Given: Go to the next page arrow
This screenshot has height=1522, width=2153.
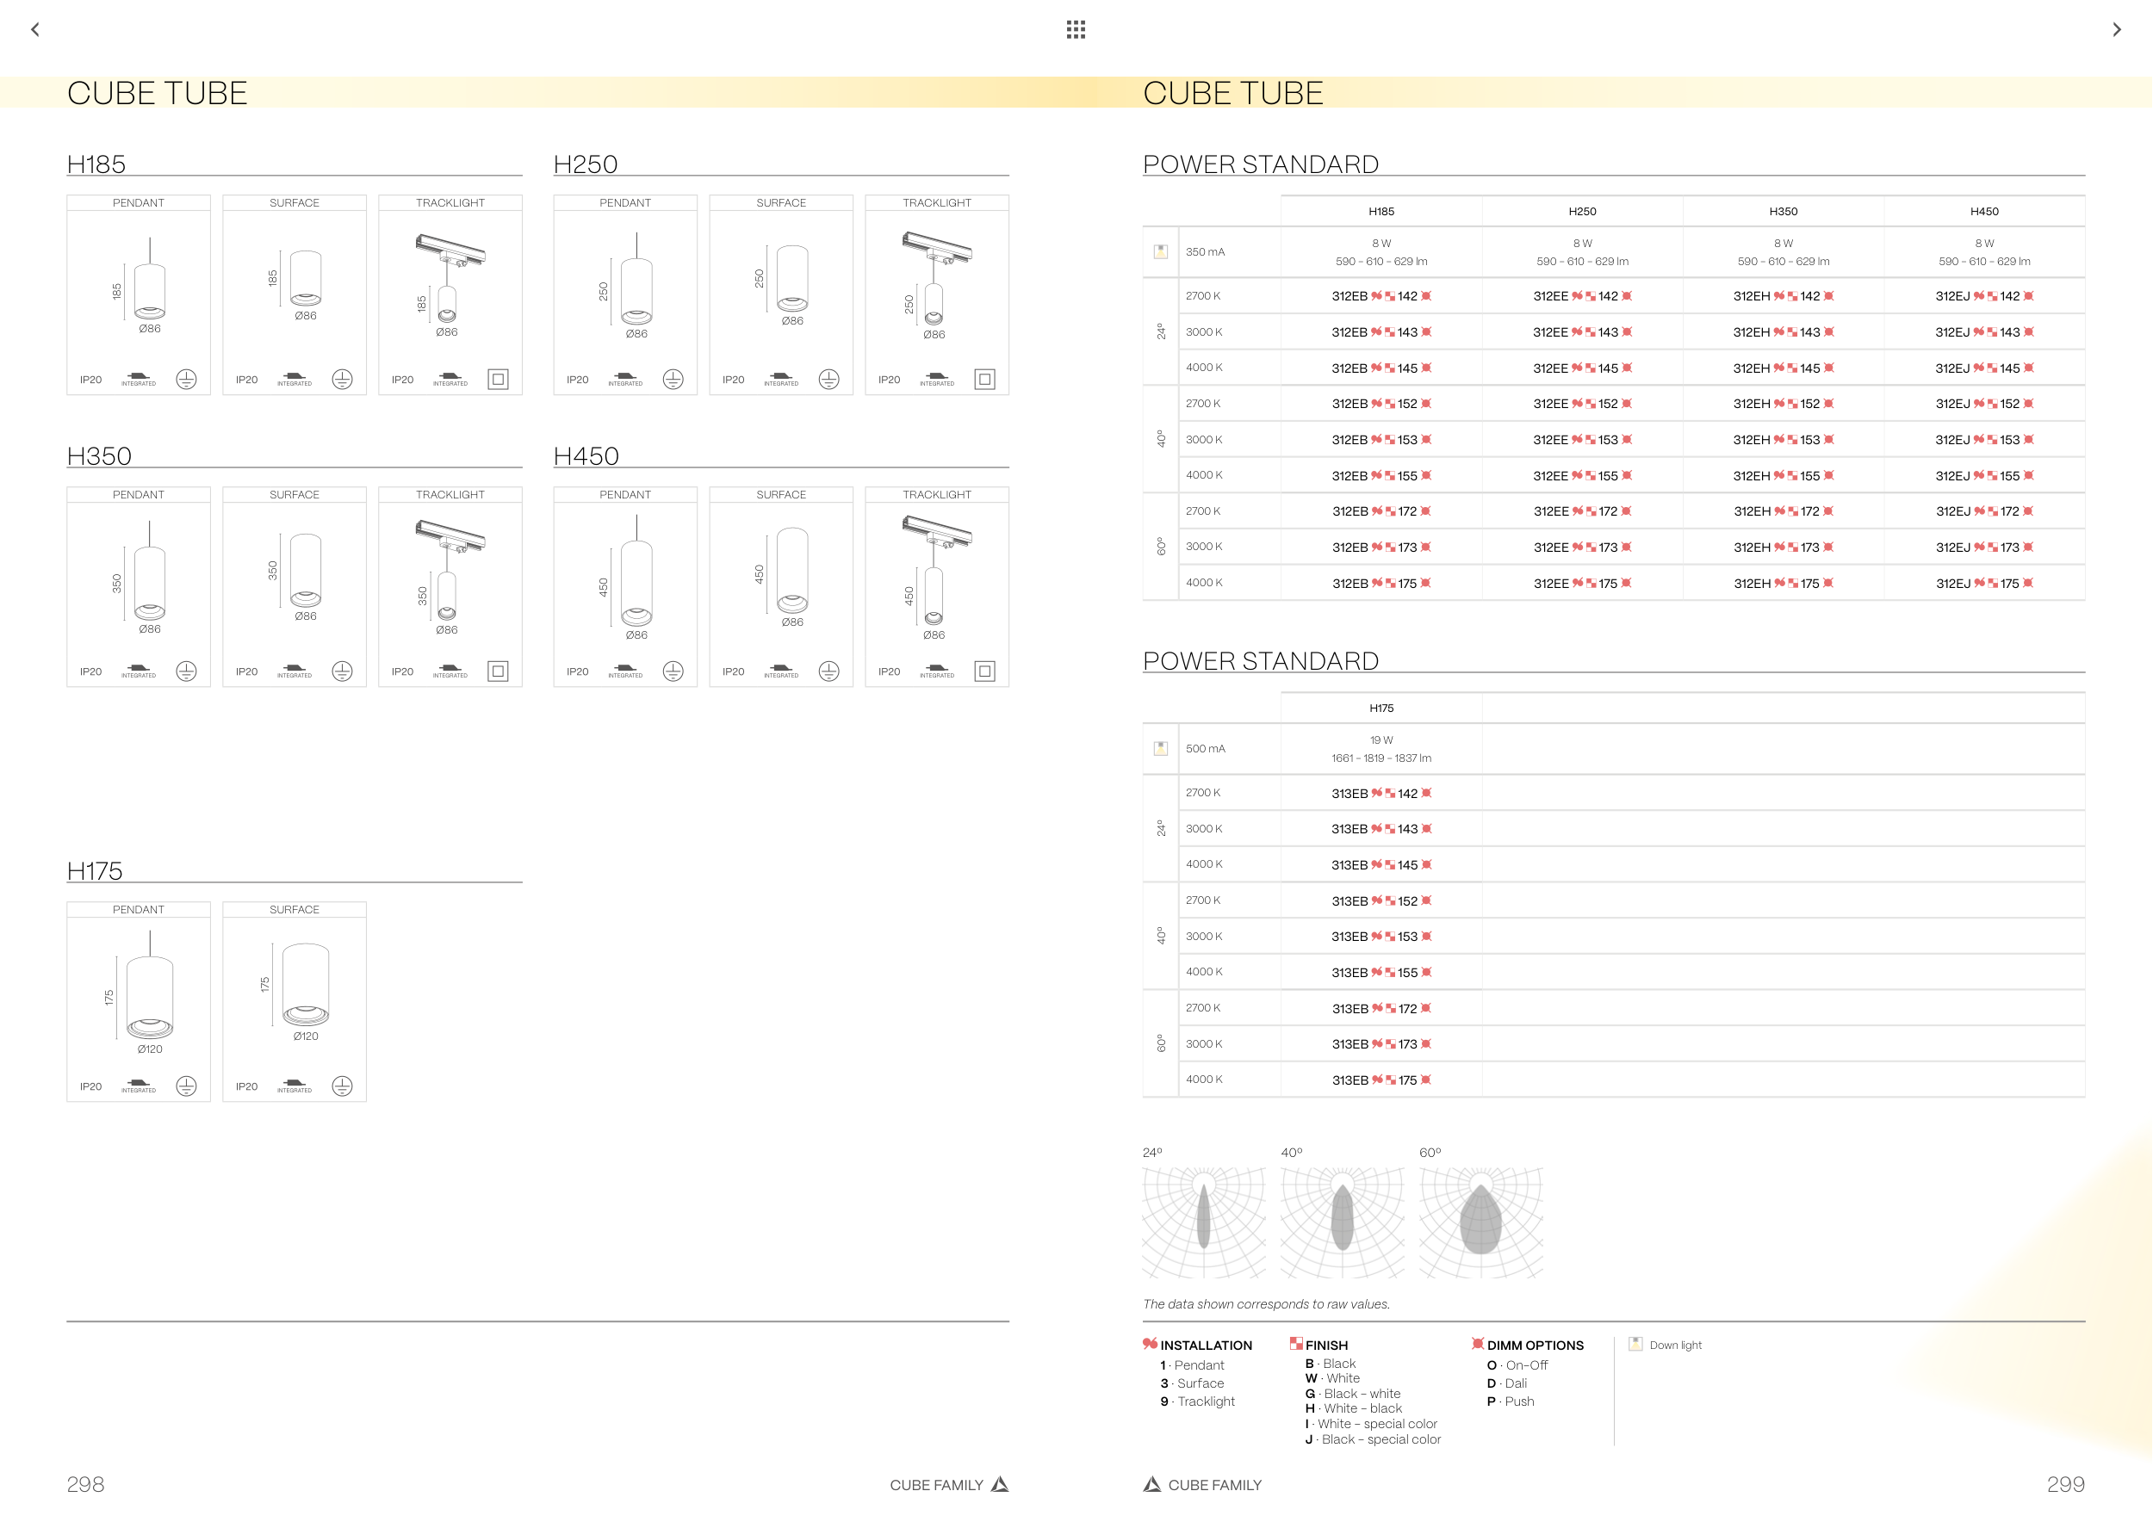Looking at the screenshot, I should point(2117,30).
